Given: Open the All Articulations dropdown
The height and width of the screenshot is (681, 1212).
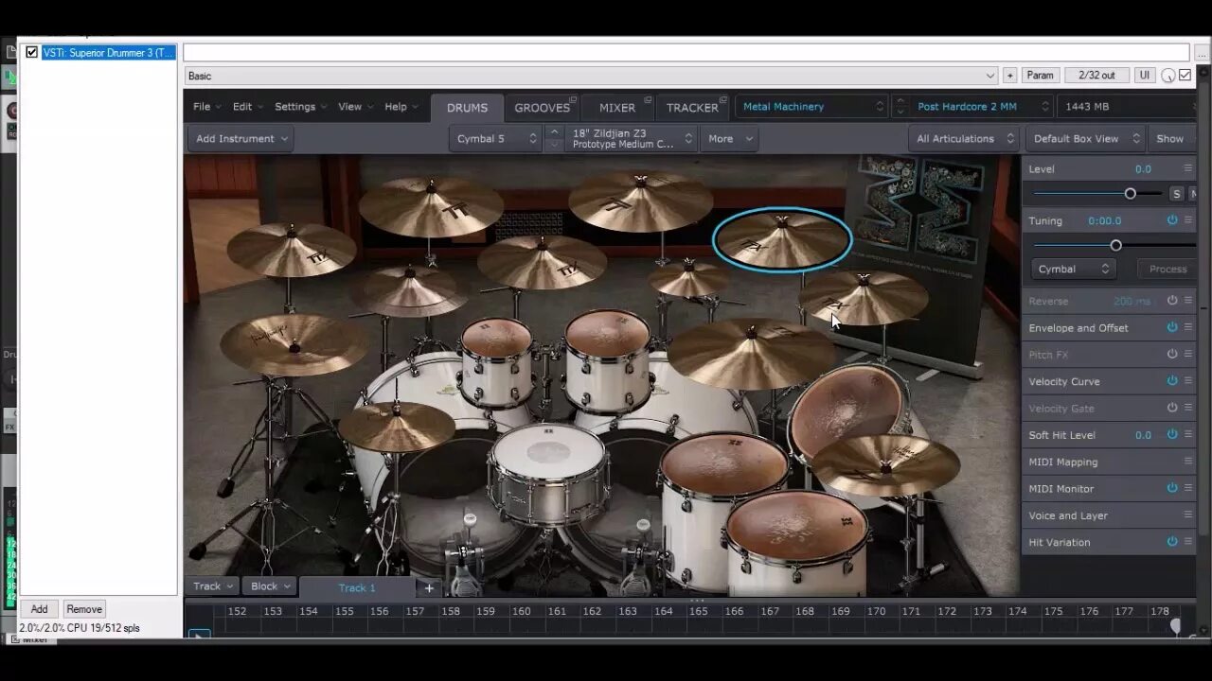Looking at the screenshot, I should pyautogui.click(x=964, y=138).
